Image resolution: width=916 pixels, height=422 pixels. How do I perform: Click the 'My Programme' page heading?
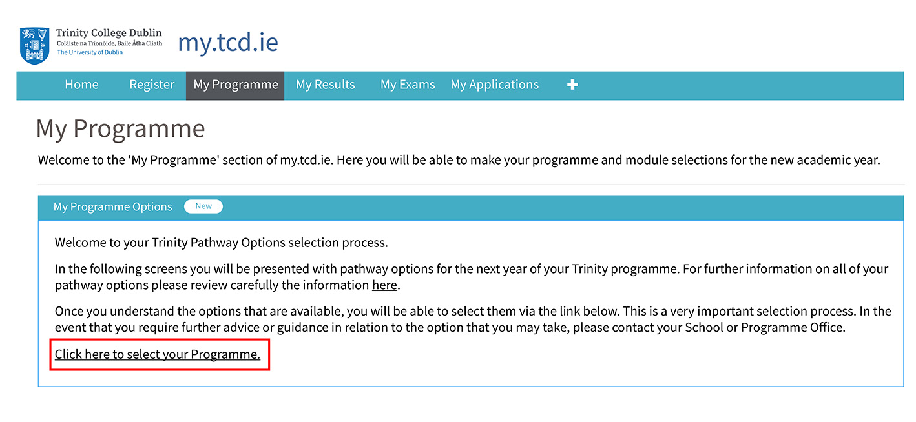coord(121,129)
